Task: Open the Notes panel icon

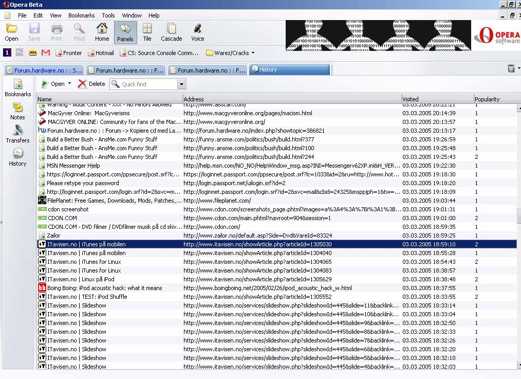Action: point(17,112)
